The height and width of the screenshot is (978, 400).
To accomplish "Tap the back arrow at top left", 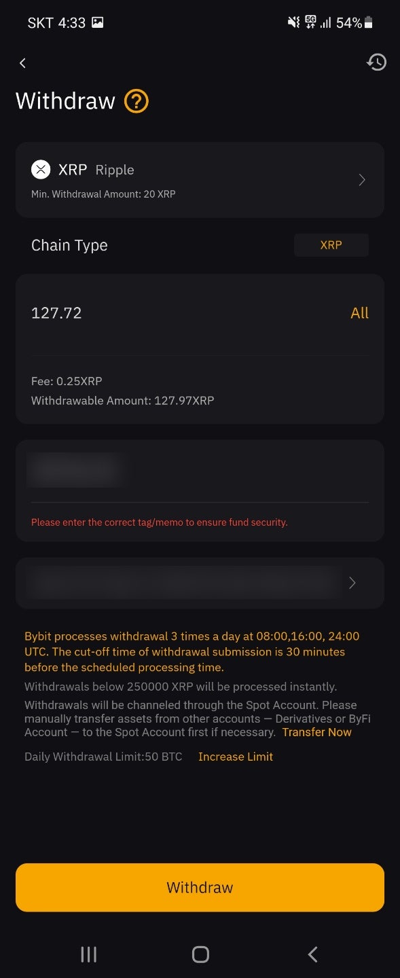I will click(22, 63).
